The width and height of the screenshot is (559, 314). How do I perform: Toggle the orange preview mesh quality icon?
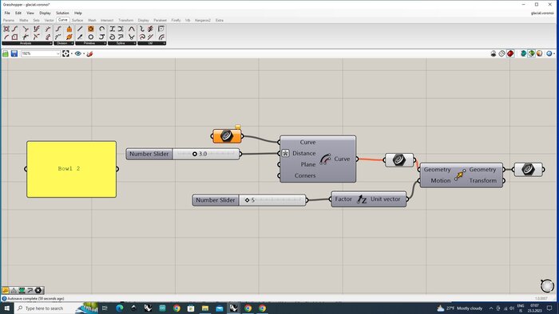click(539, 53)
